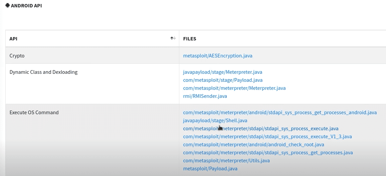Open the stdapi_sys_process_execute.java link

click(261, 129)
